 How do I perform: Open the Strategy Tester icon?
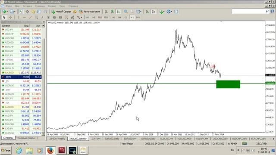tap(45, 12)
